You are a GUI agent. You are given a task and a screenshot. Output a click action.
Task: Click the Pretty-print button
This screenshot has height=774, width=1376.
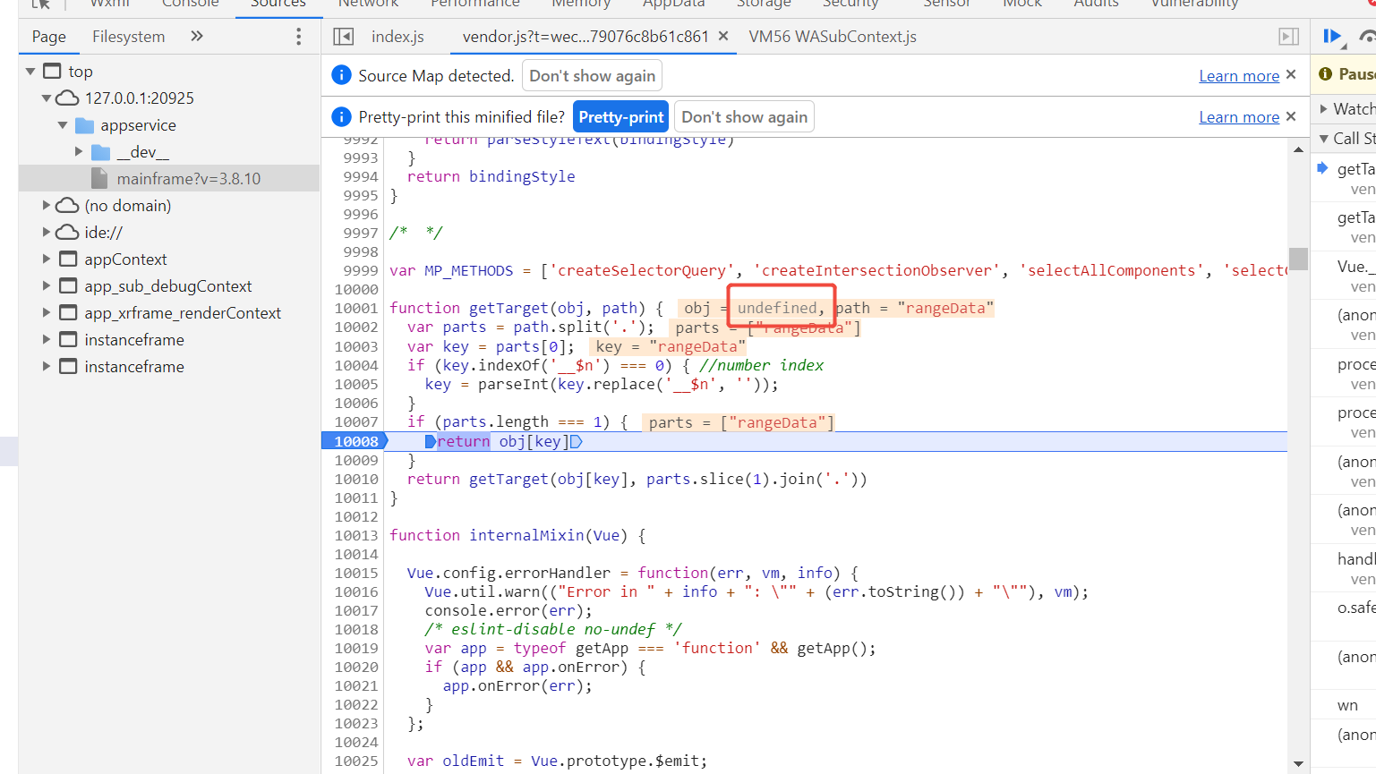click(621, 117)
